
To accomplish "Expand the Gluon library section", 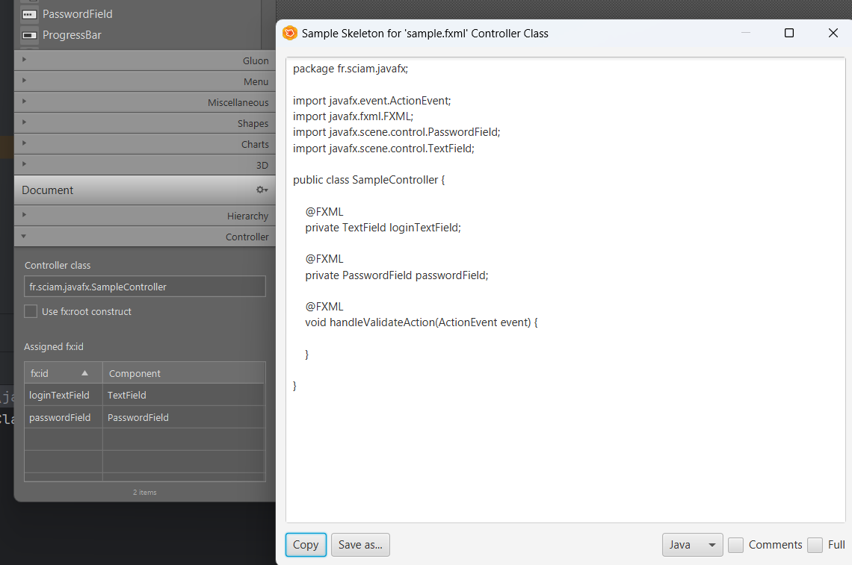I will pos(145,60).
